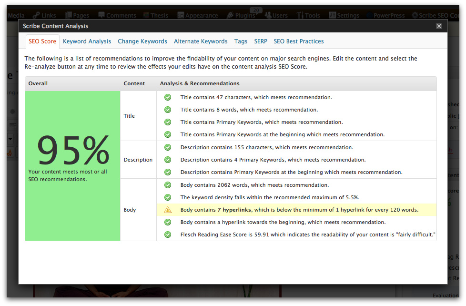The height and width of the screenshot is (306, 466).
Task: Click check icon for "Title contains Primary Keywords, which meets"
Action: (x=168, y=122)
